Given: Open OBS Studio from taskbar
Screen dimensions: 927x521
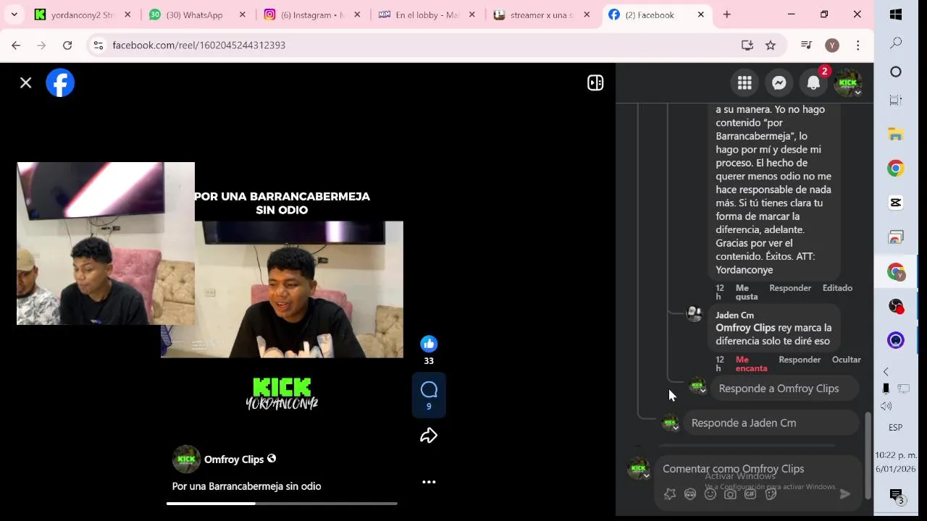Looking at the screenshot, I should pyautogui.click(x=896, y=306).
